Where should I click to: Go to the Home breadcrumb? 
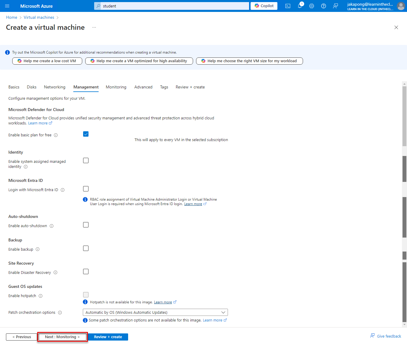[x=12, y=18]
